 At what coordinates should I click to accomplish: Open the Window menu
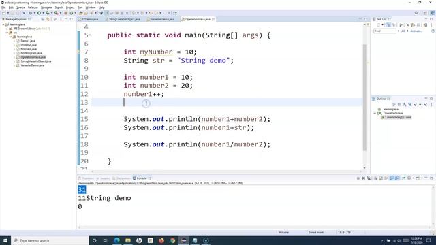click(x=91, y=7)
